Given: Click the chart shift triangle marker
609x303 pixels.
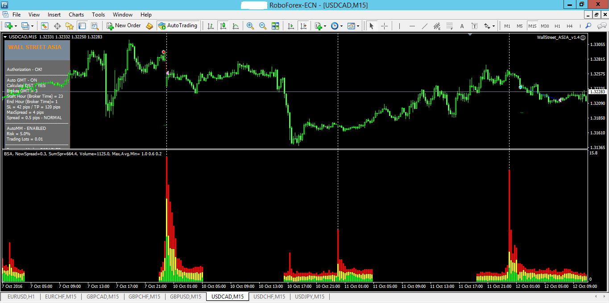Looking at the screenshot, I should pos(470,34).
